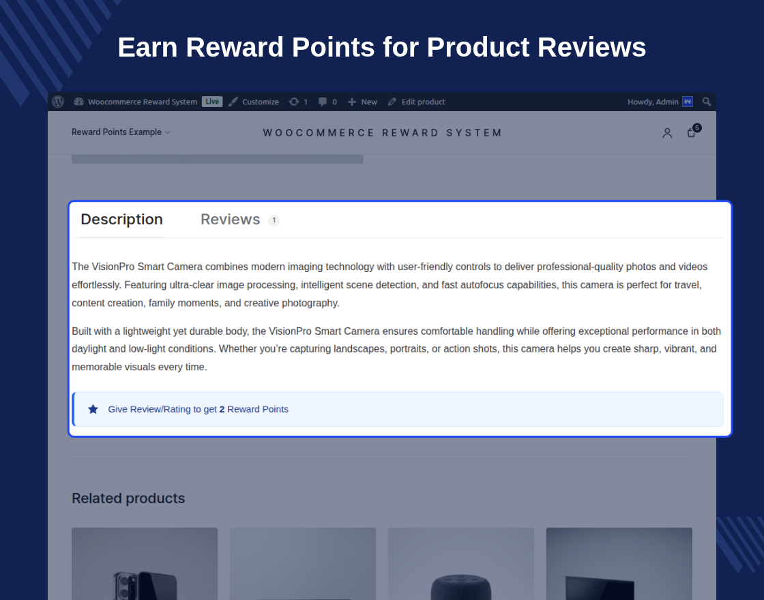
Task: Click the Give Review/Rating reward points notice
Action: coord(398,409)
